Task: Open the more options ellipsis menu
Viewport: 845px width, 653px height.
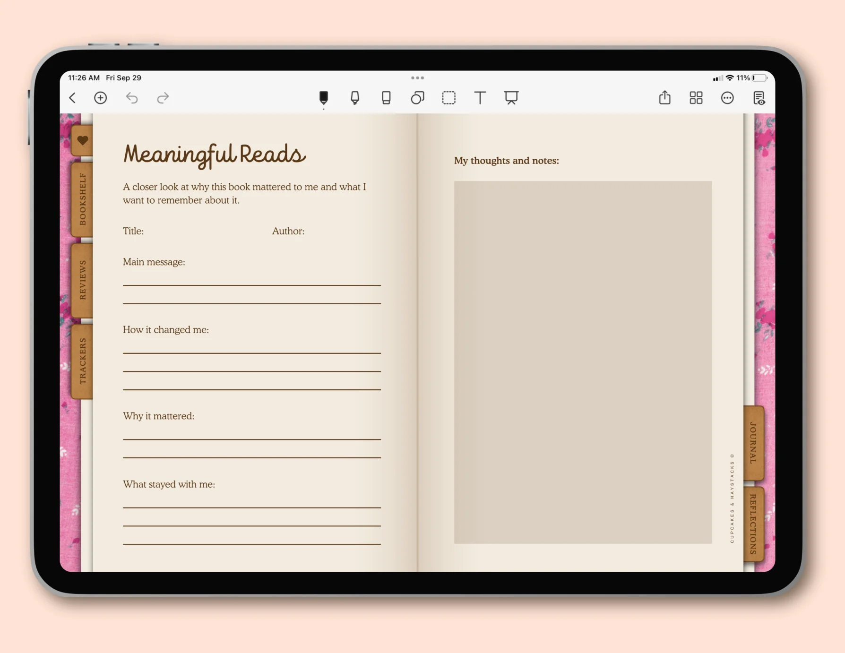Action: point(727,98)
